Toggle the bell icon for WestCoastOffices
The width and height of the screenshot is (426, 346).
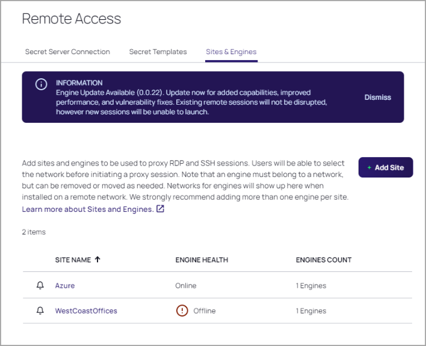[40, 310]
